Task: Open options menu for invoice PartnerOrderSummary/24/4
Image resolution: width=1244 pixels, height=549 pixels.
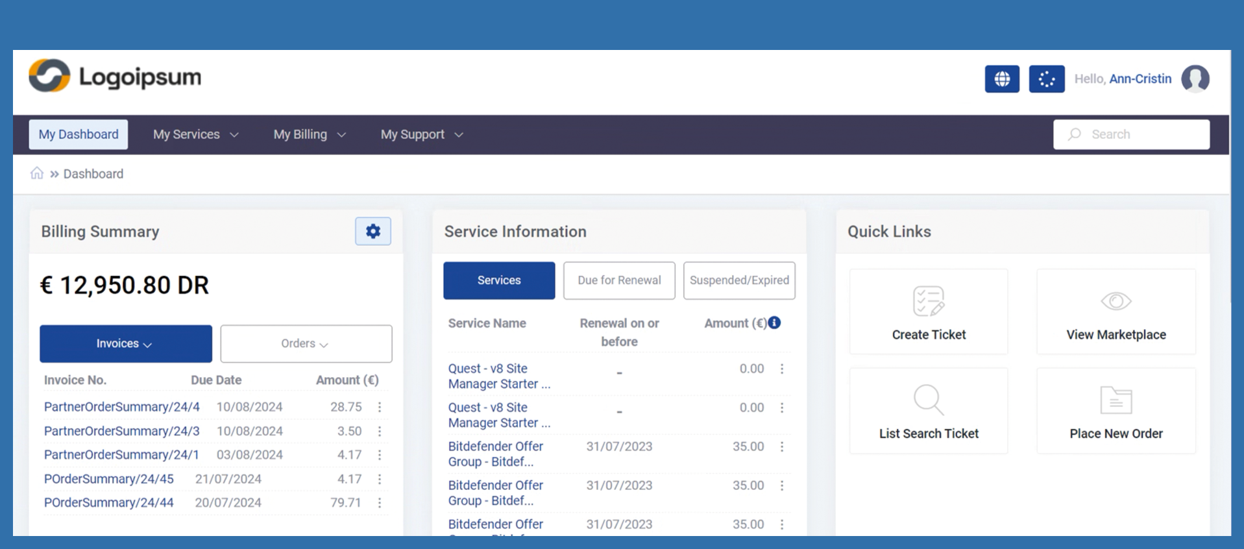Action: point(380,407)
